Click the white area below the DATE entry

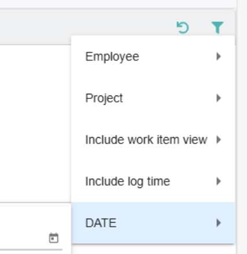tap(153, 249)
